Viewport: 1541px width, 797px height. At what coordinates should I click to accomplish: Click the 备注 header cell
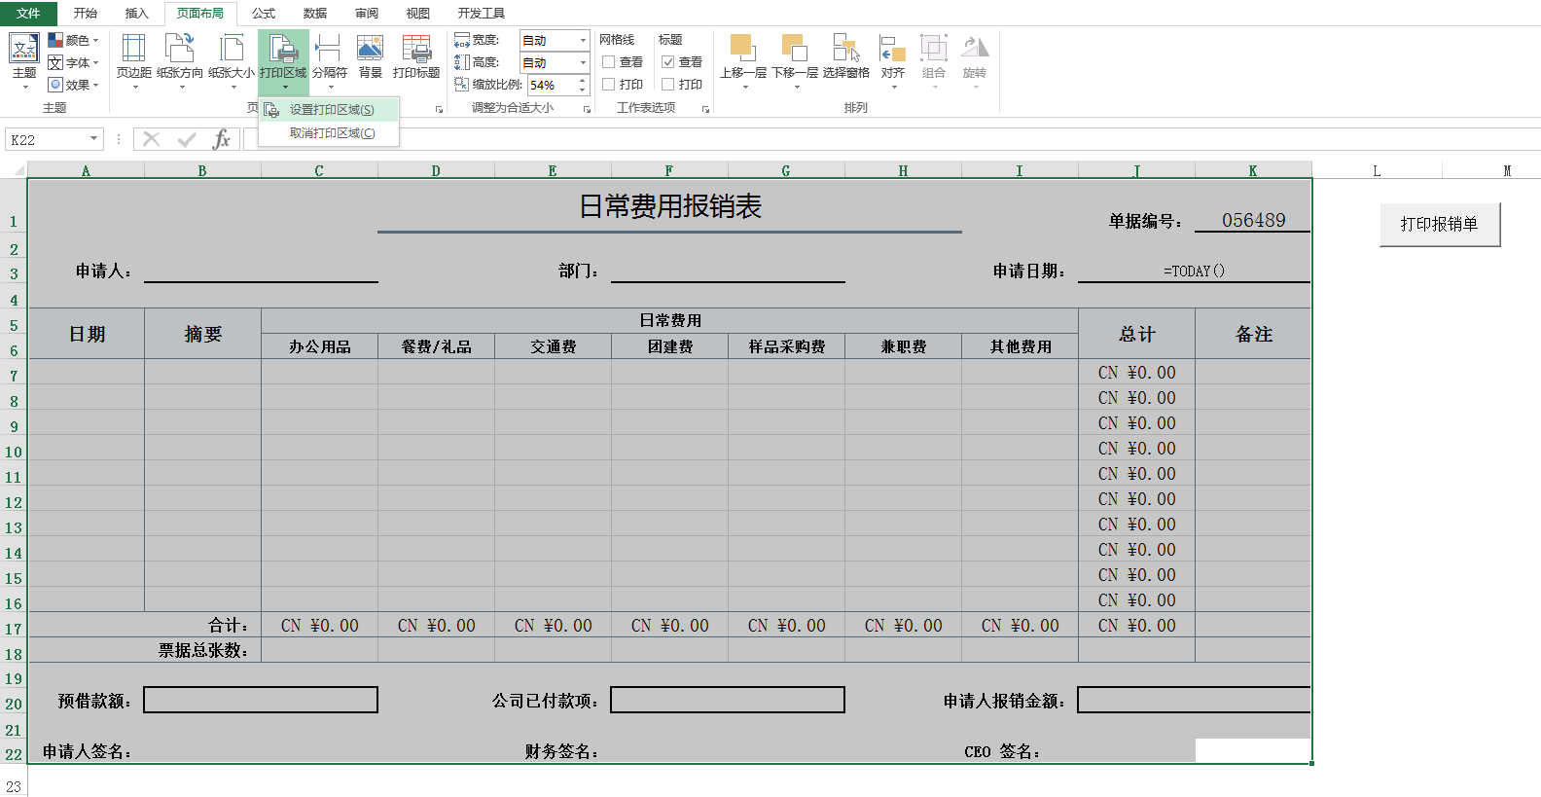[x=1253, y=334]
